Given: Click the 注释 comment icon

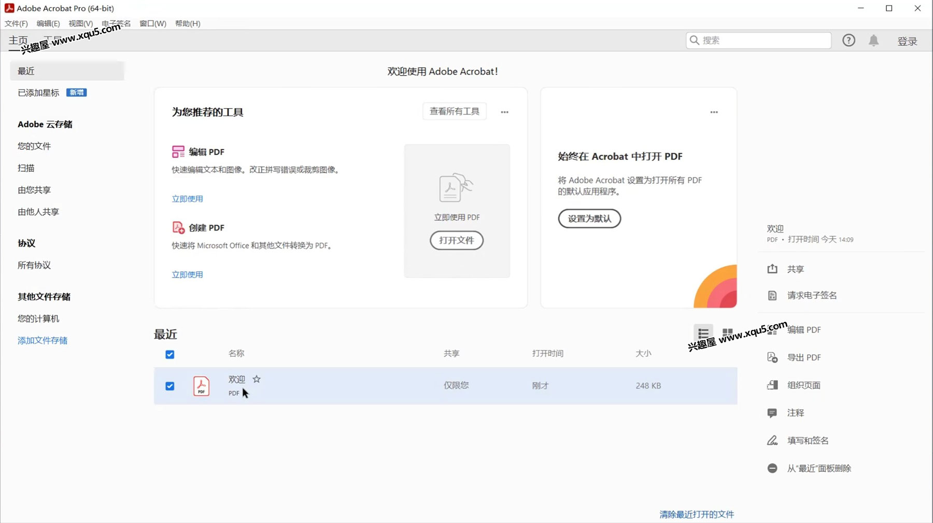Looking at the screenshot, I should click(x=772, y=413).
